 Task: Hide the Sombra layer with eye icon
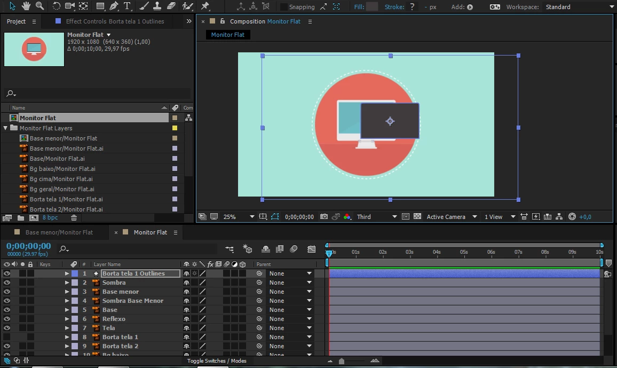tap(7, 283)
